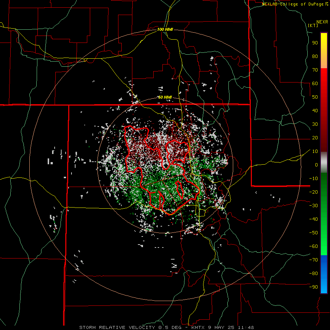
Task: Click the blue segment of the color bar
Action: (324, 274)
